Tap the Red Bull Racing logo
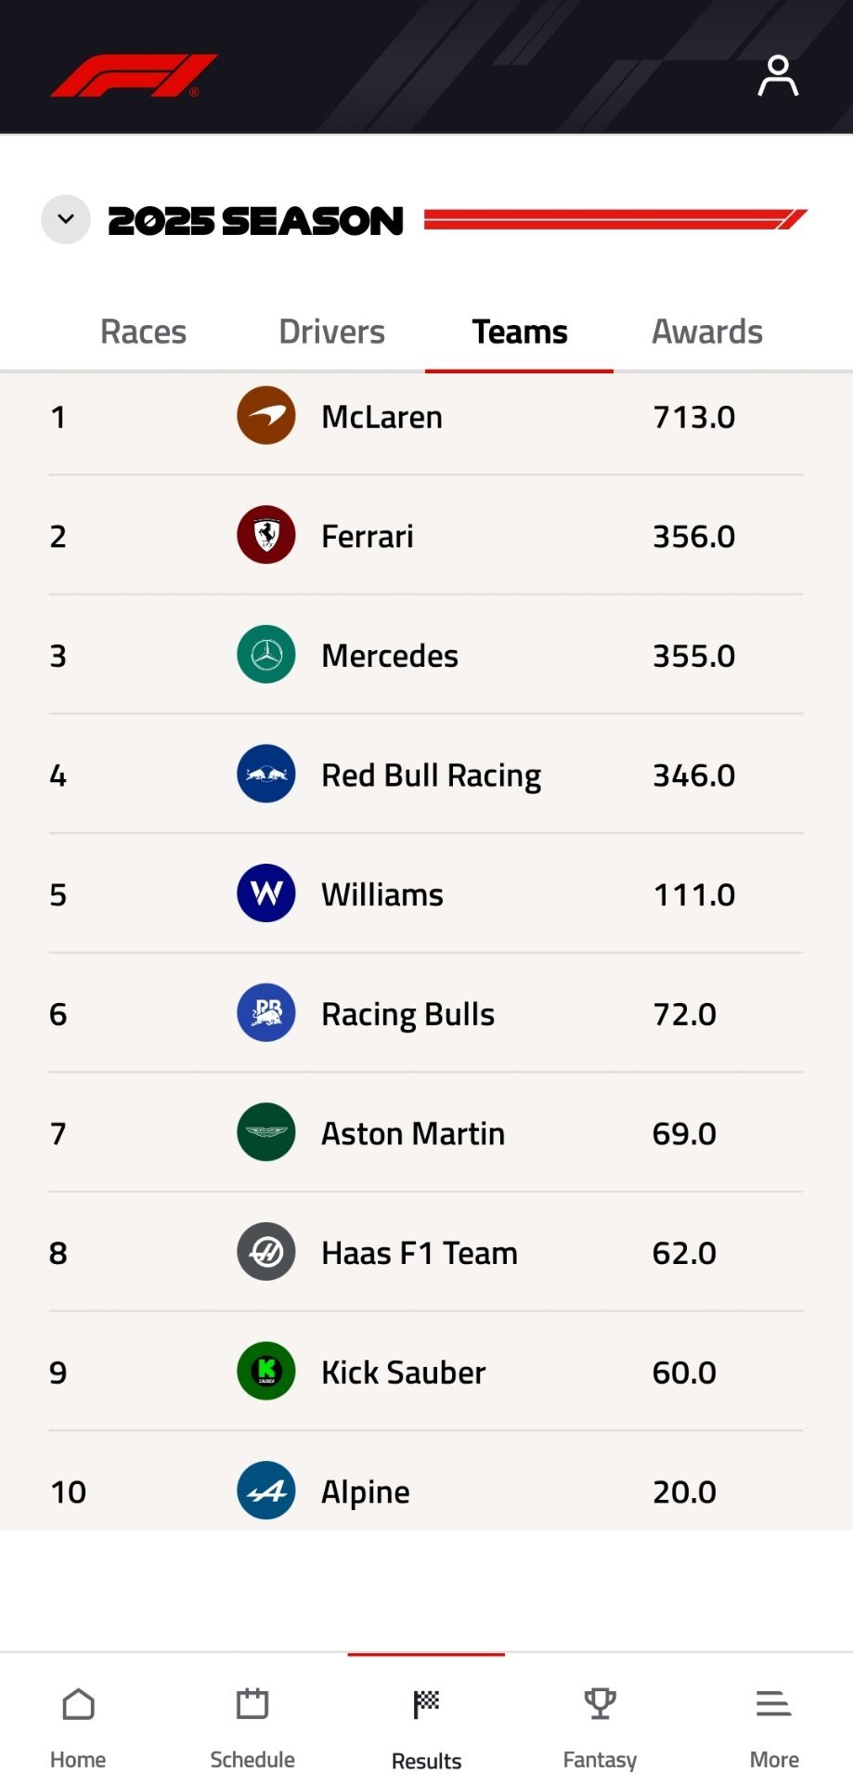 266,775
